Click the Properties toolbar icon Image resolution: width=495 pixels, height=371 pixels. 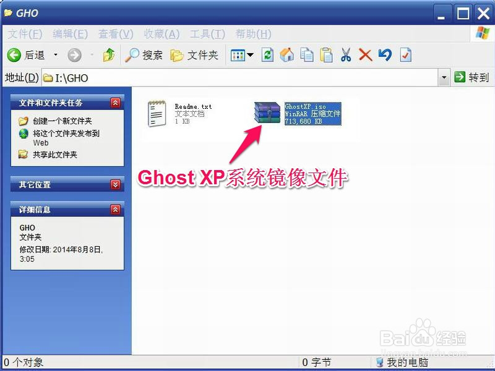pos(405,55)
